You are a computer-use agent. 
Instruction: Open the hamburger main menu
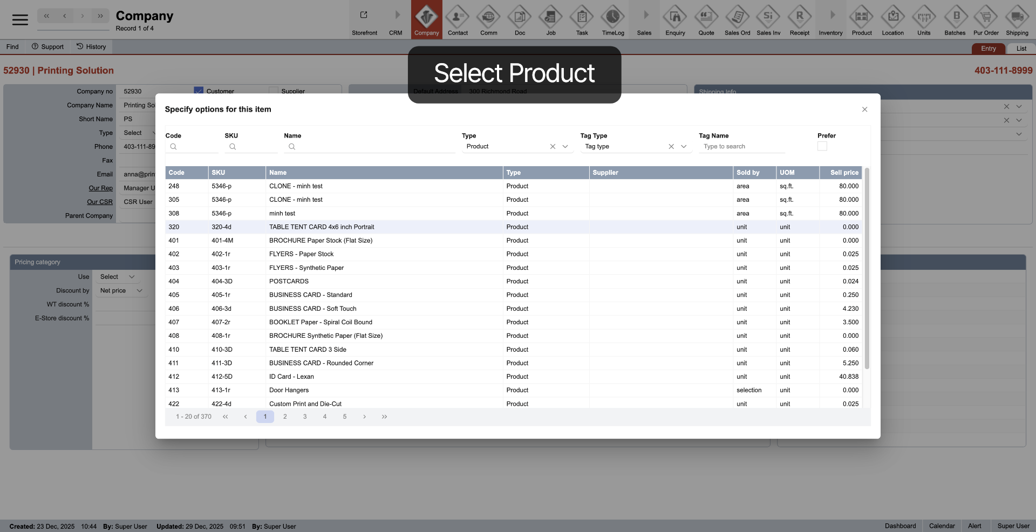(20, 20)
